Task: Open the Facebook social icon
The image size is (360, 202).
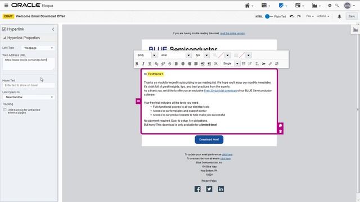Action: [x=197, y=189]
